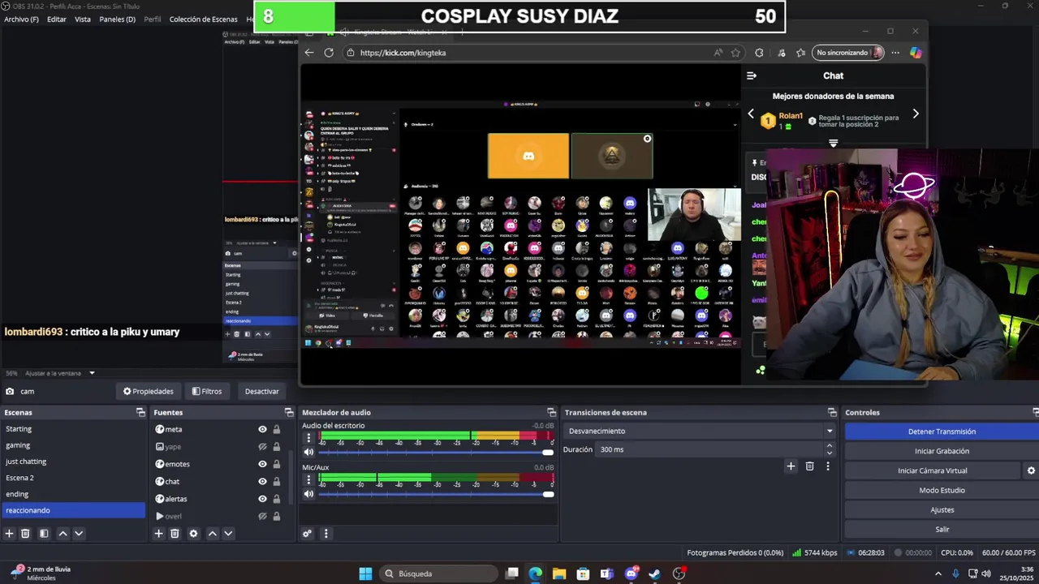Open the Desvanecimiento transition dropdown
Viewport: 1039px width, 584px height.
[x=701, y=432]
